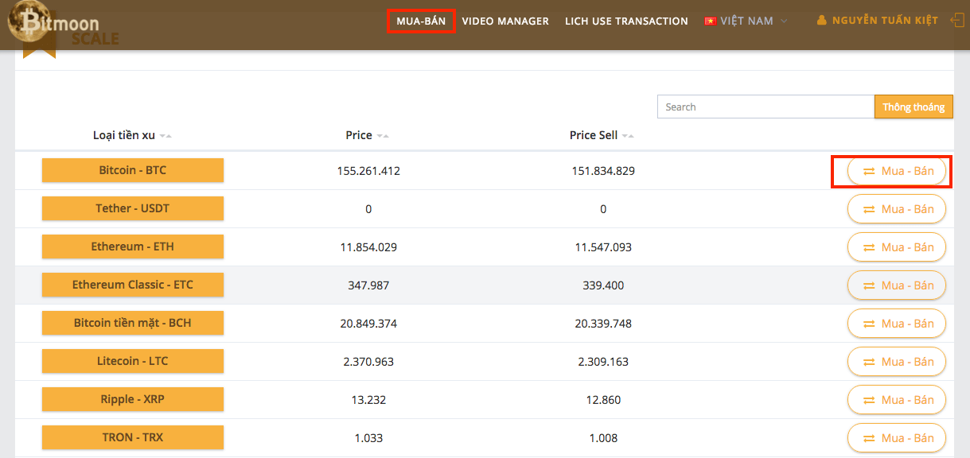The width and height of the screenshot is (970, 458).
Task: Click Bitcoin sell price 151.834.829
Action: pyautogui.click(x=603, y=171)
